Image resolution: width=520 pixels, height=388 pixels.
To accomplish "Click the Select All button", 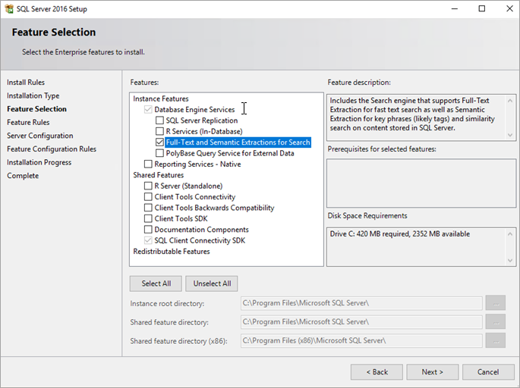I will tap(156, 283).
